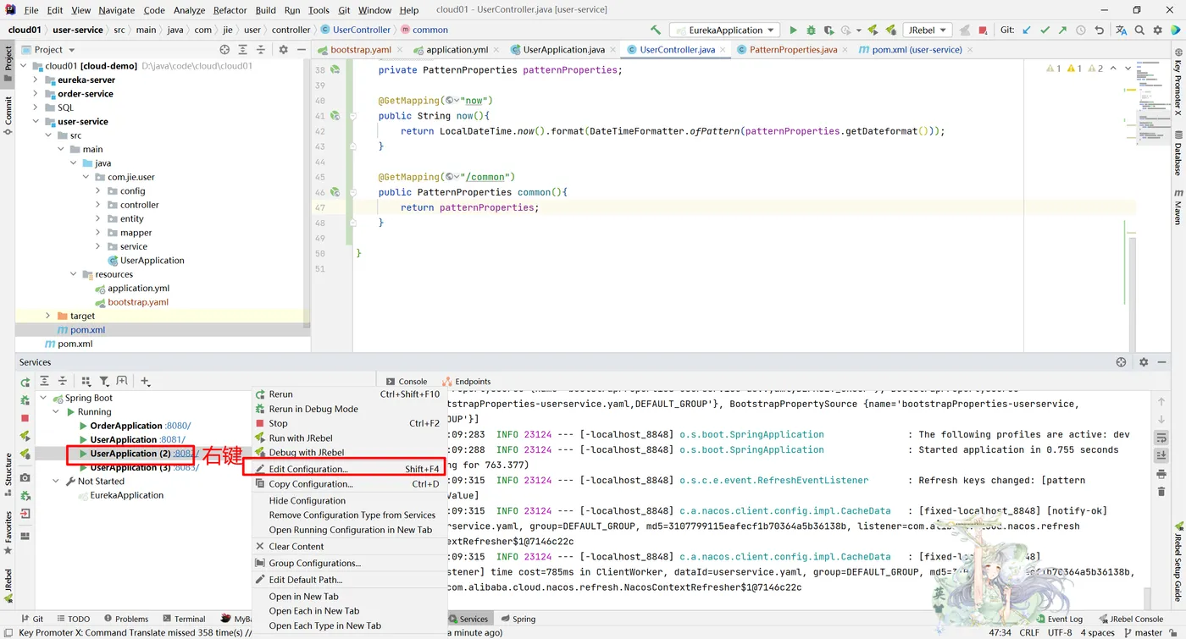Click master Git branch in status bar
This screenshot has height=639, width=1186.
tap(1142, 632)
